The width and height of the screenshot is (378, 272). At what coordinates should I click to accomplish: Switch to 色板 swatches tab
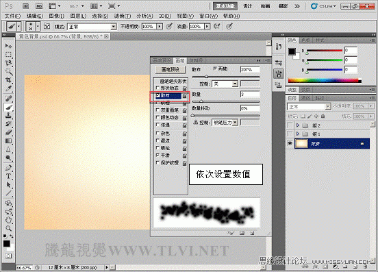point(306,40)
